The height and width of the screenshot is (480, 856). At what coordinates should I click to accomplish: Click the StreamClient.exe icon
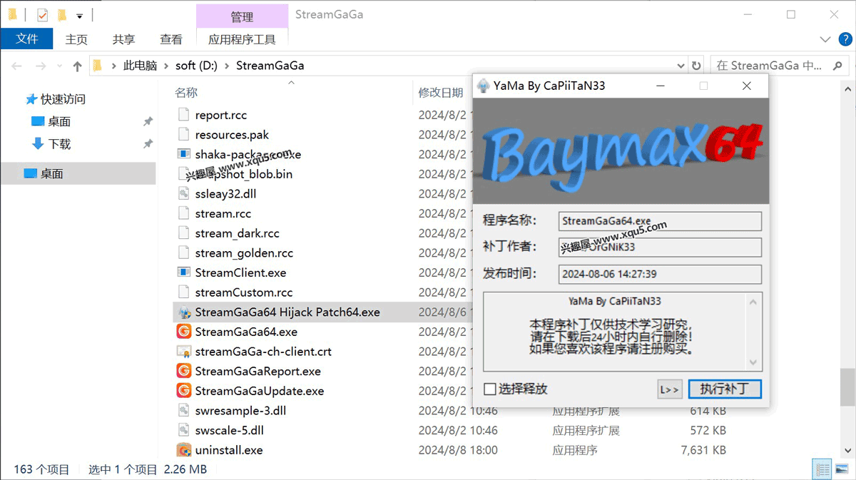pos(184,272)
